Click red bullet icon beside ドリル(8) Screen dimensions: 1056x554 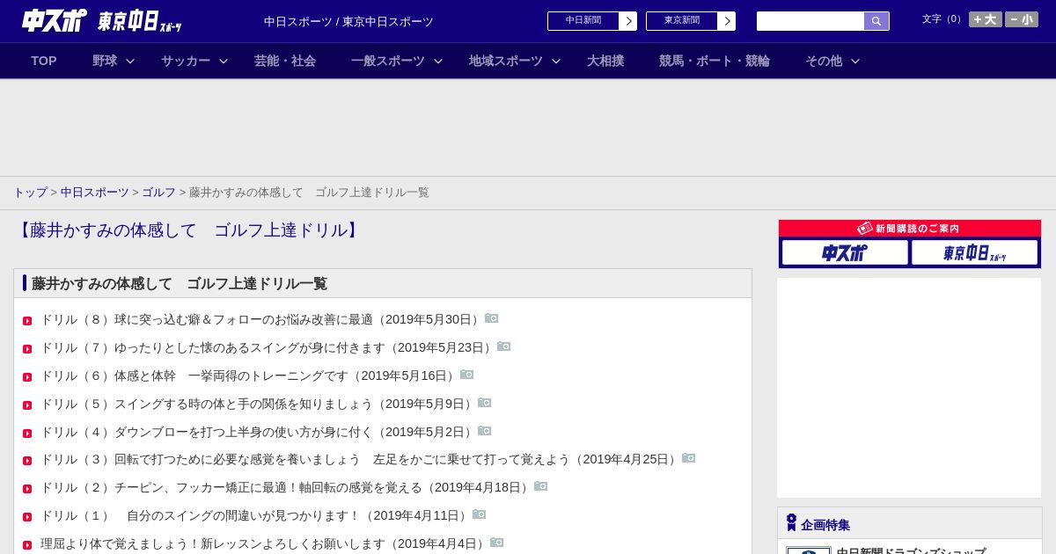27,321
